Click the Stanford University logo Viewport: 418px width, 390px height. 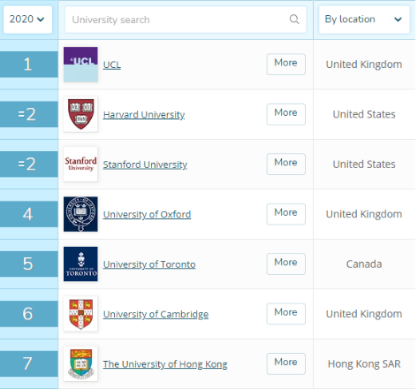coord(80,164)
